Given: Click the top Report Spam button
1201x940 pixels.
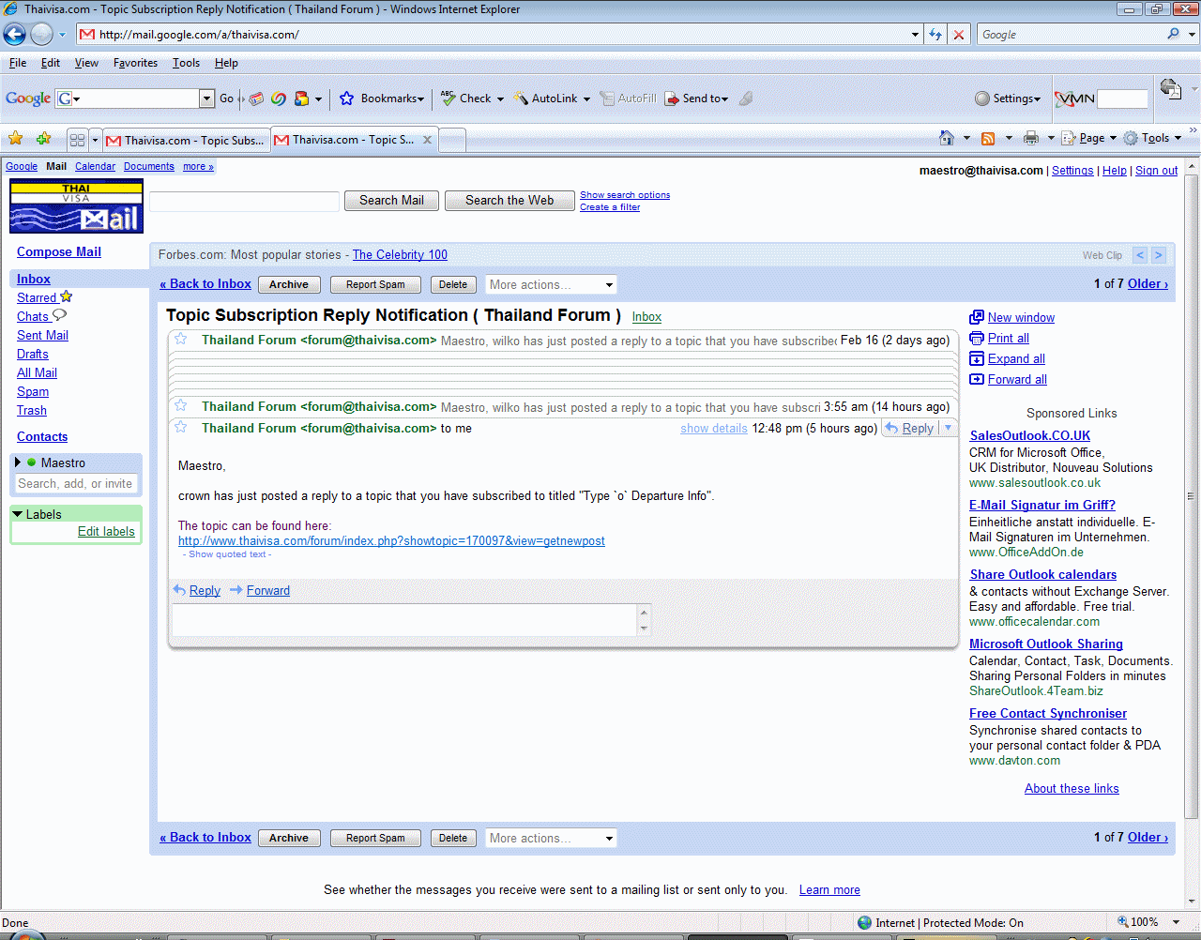Looking at the screenshot, I should click(x=375, y=284).
